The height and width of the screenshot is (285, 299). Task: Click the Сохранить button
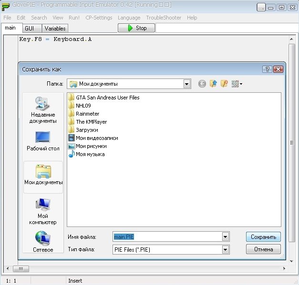coord(263,237)
